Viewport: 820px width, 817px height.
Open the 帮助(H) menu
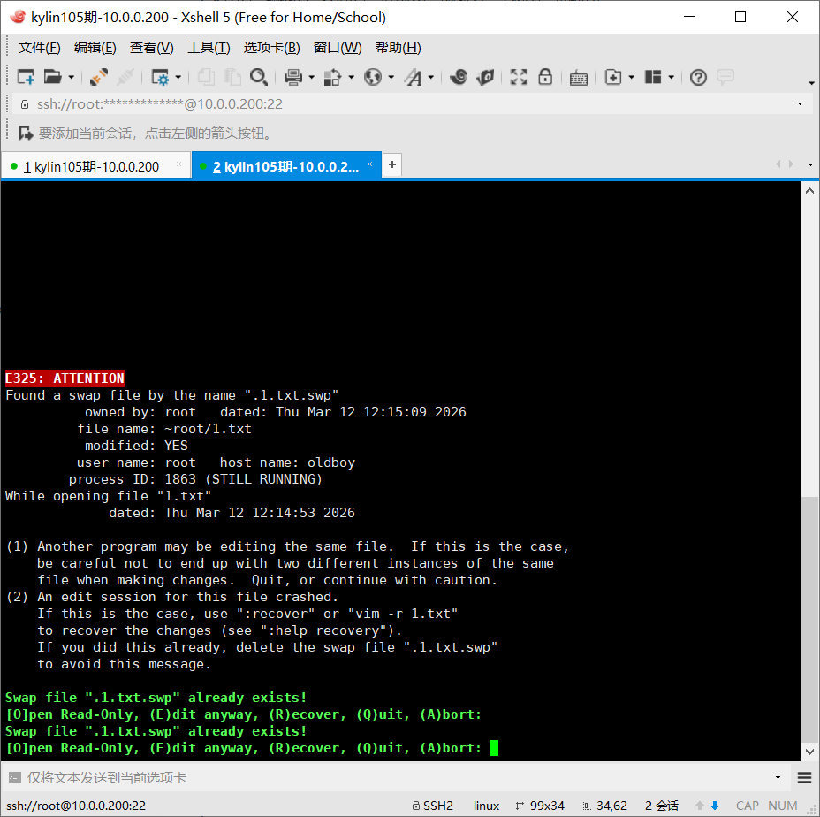pos(398,48)
